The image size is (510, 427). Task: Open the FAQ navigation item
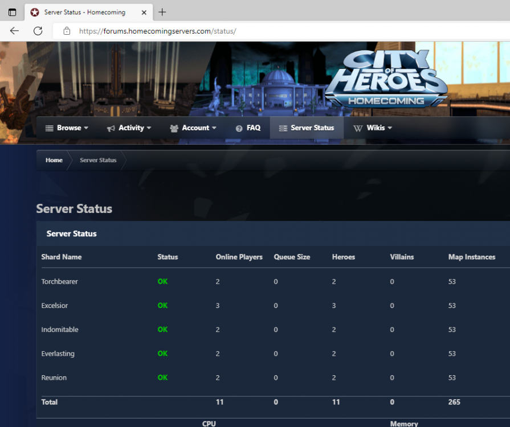coord(248,128)
